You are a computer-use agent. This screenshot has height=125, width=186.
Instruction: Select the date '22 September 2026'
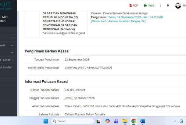pyautogui.click(x=77, y=60)
